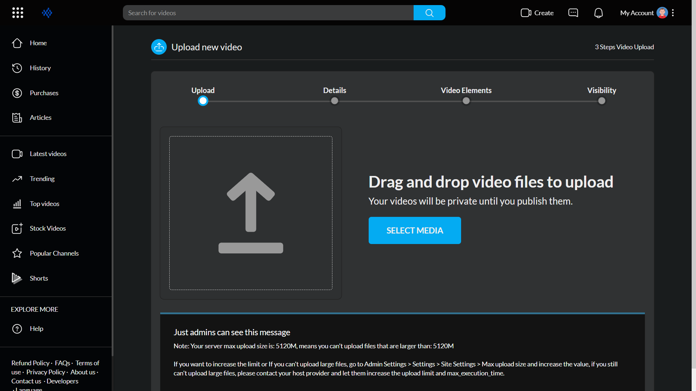The width and height of the screenshot is (696, 391).
Task: Open the notifications bell
Action: (598, 13)
